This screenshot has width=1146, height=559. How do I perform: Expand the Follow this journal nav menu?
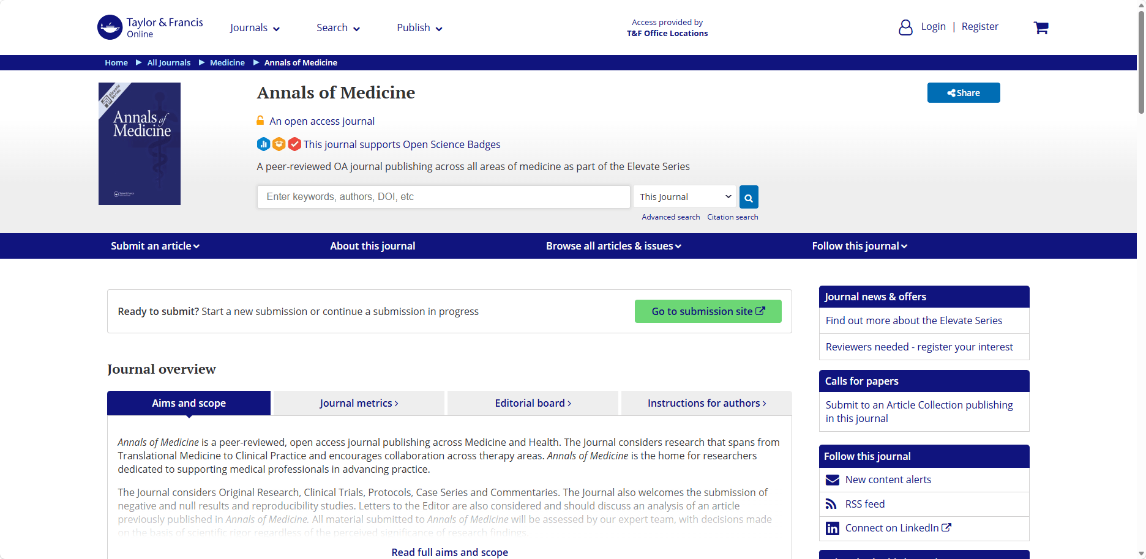pyautogui.click(x=860, y=246)
